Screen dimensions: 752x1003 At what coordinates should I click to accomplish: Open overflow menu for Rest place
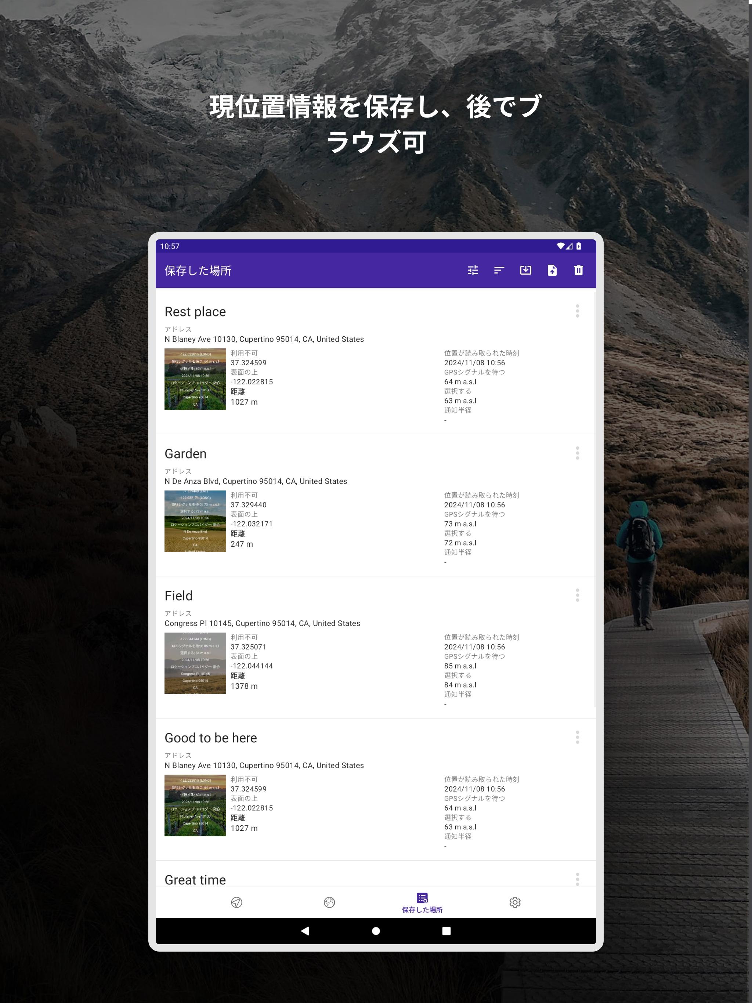tap(577, 311)
